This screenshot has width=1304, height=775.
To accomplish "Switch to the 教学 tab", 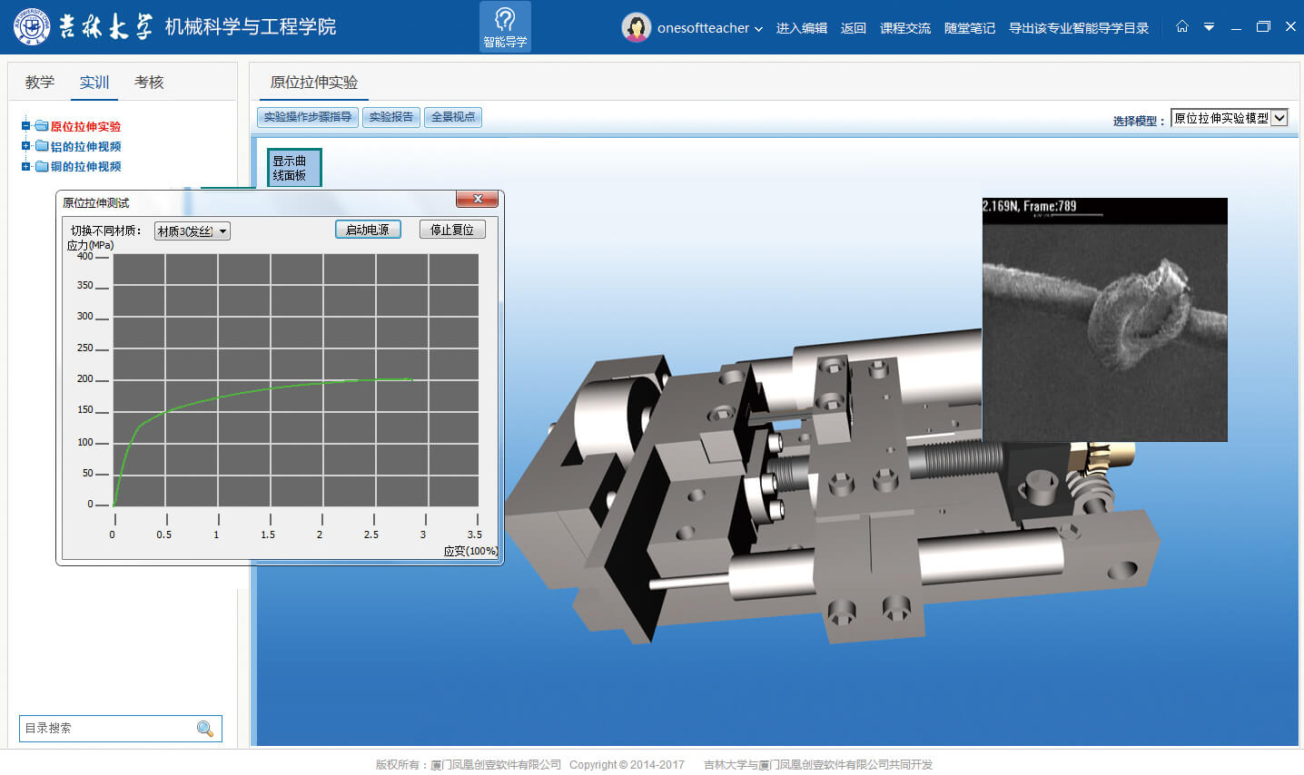I will point(40,83).
